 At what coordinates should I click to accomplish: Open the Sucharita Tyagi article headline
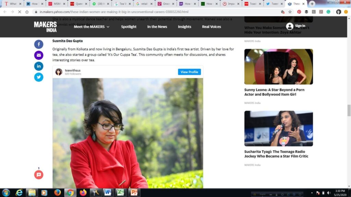point(276,154)
